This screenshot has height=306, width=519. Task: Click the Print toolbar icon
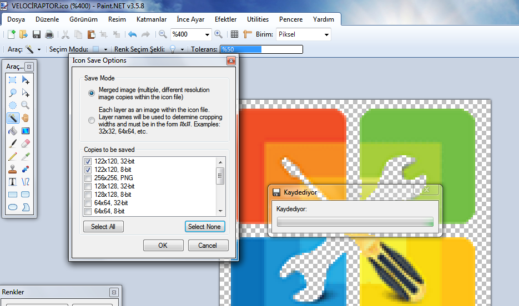[49, 34]
